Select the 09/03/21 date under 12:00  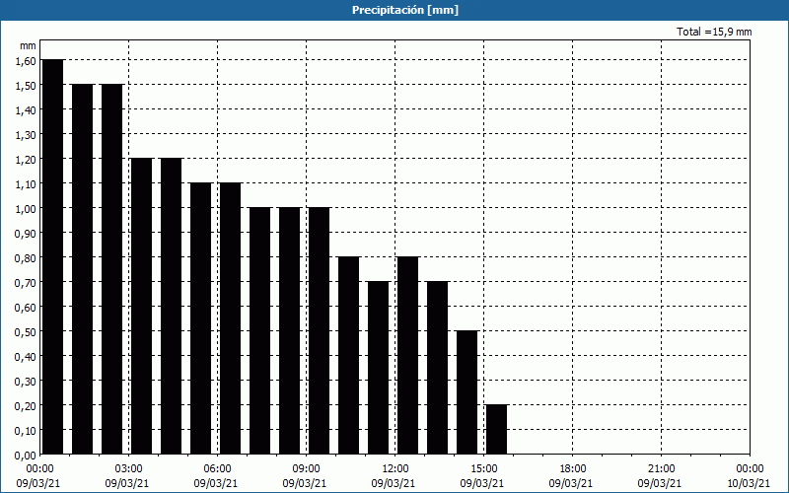pos(394,483)
